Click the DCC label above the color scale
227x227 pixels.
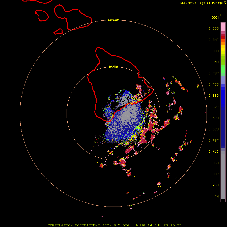pyautogui.click(x=222, y=15)
